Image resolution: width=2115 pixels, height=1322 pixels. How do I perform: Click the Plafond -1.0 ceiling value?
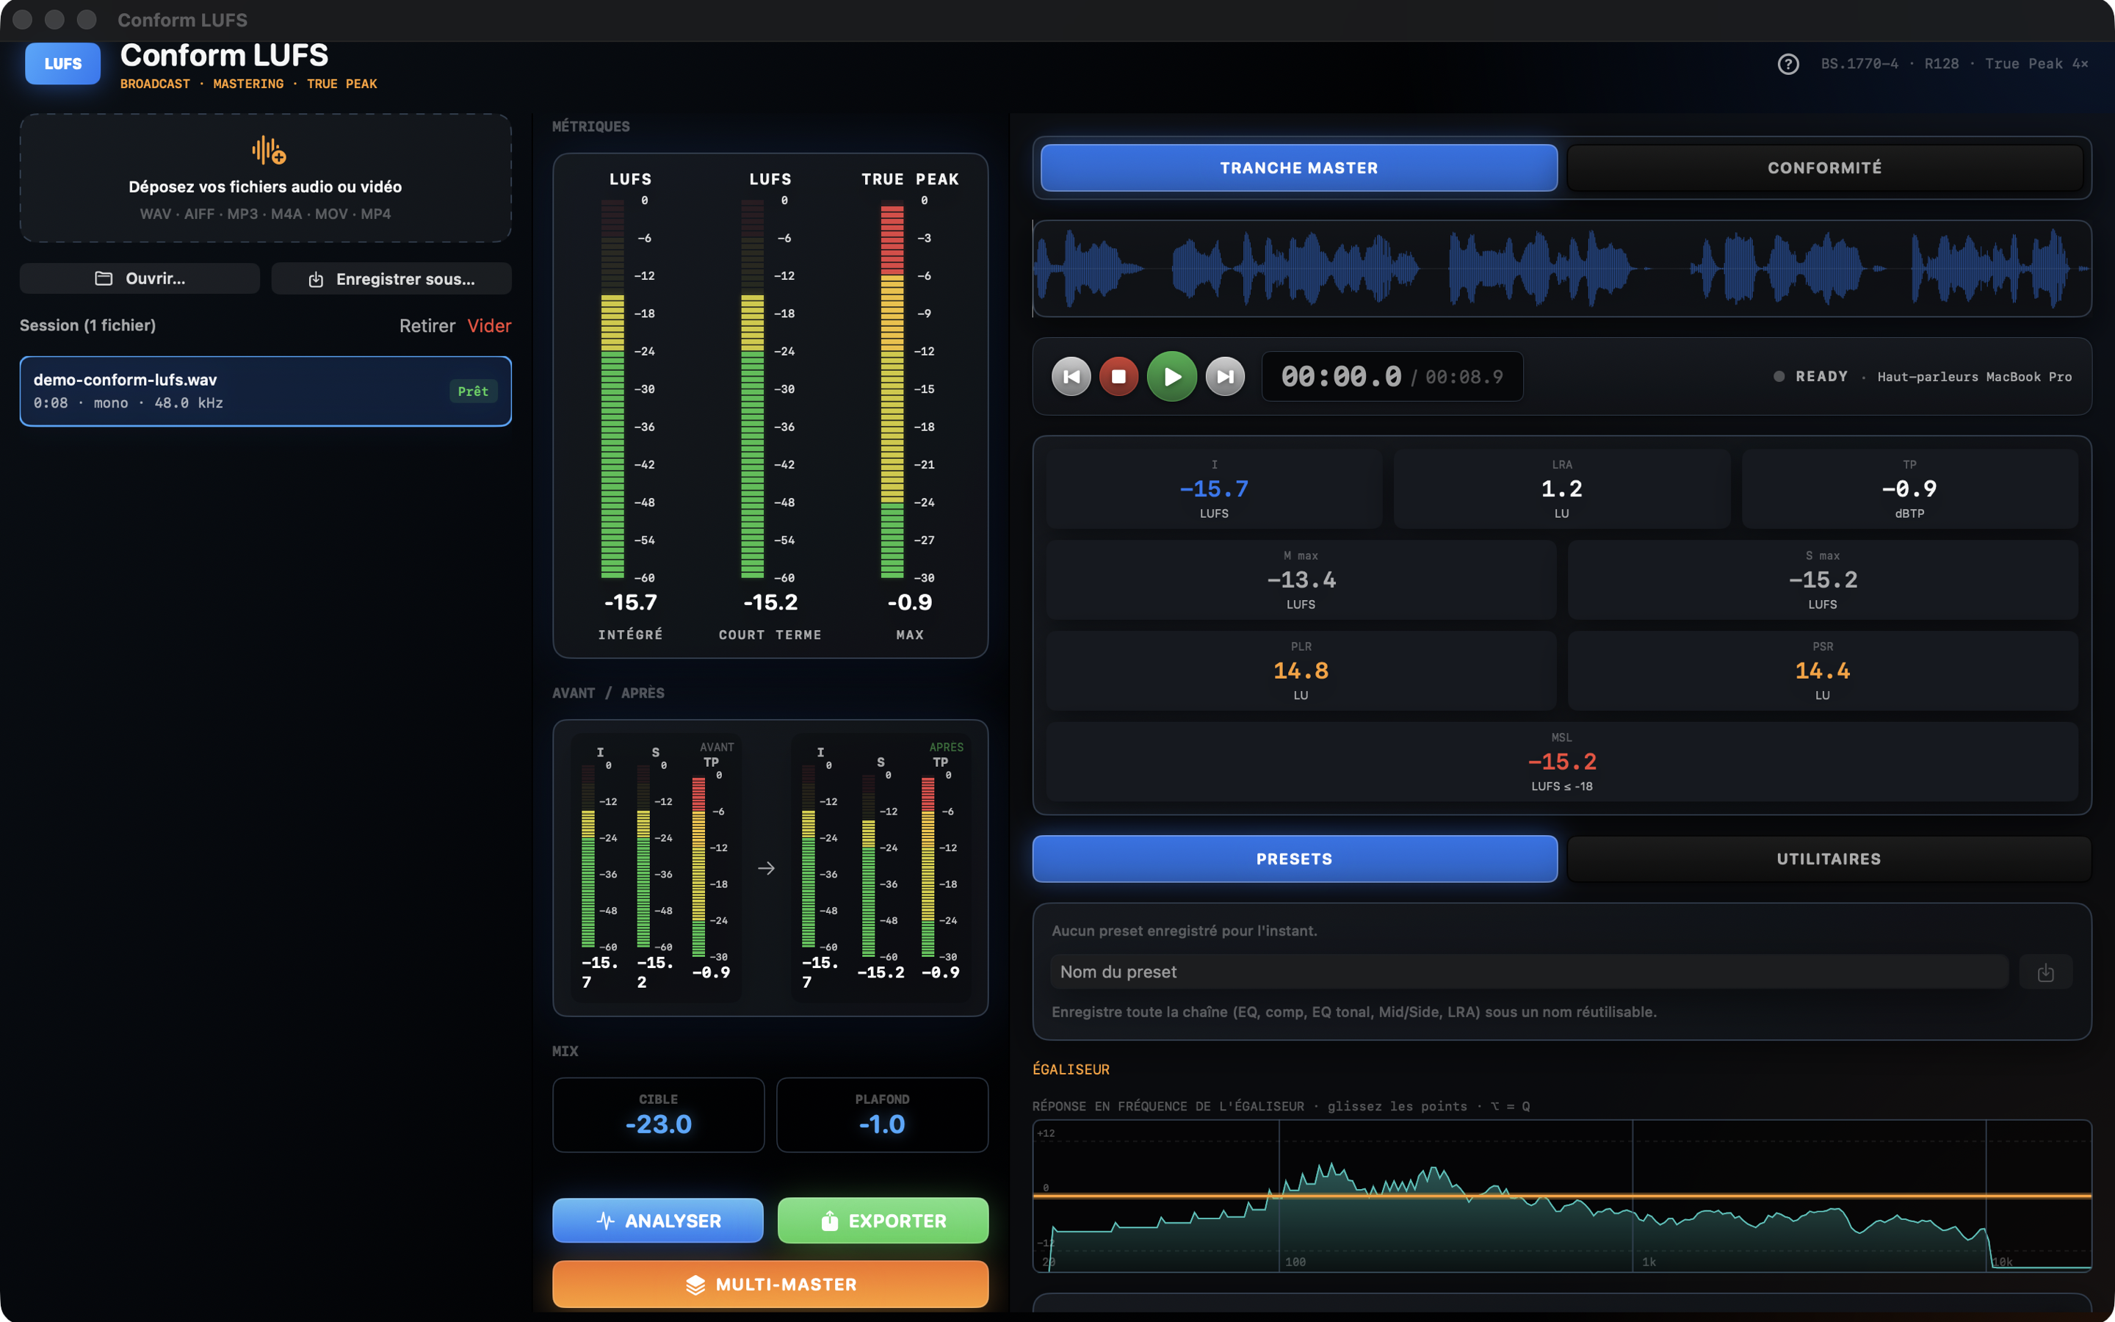tap(883, 1116)
